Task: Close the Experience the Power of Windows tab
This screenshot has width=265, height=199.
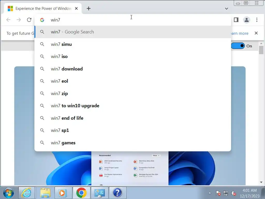Action: pyautogui.click(x=76, y=9)
